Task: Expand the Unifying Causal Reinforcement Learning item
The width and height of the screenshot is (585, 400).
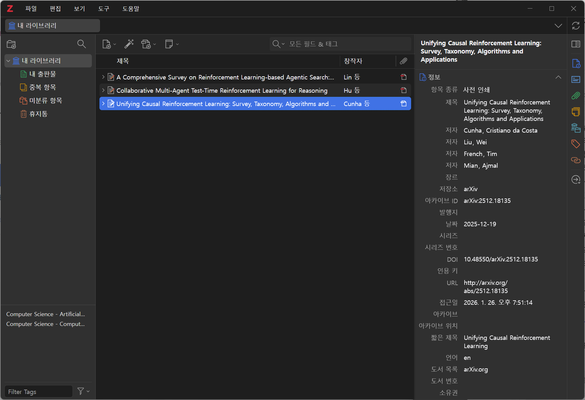Action: click(x=103, y=103)
